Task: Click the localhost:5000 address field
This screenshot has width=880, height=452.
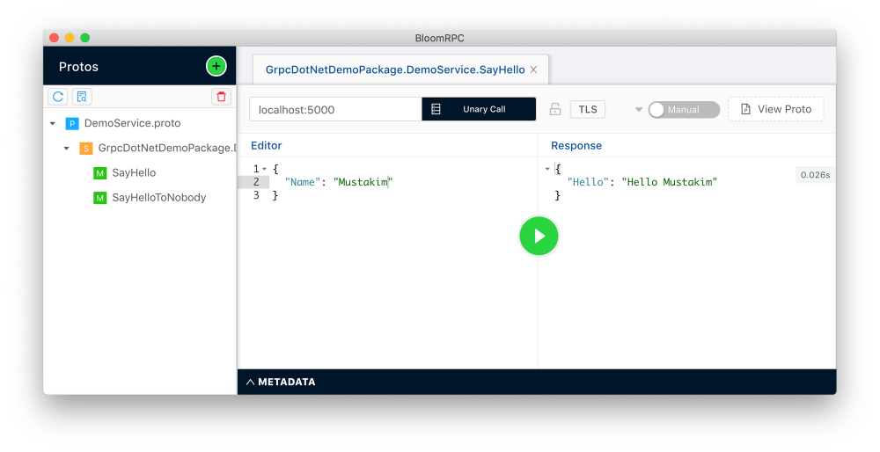Action: point(335,109)
